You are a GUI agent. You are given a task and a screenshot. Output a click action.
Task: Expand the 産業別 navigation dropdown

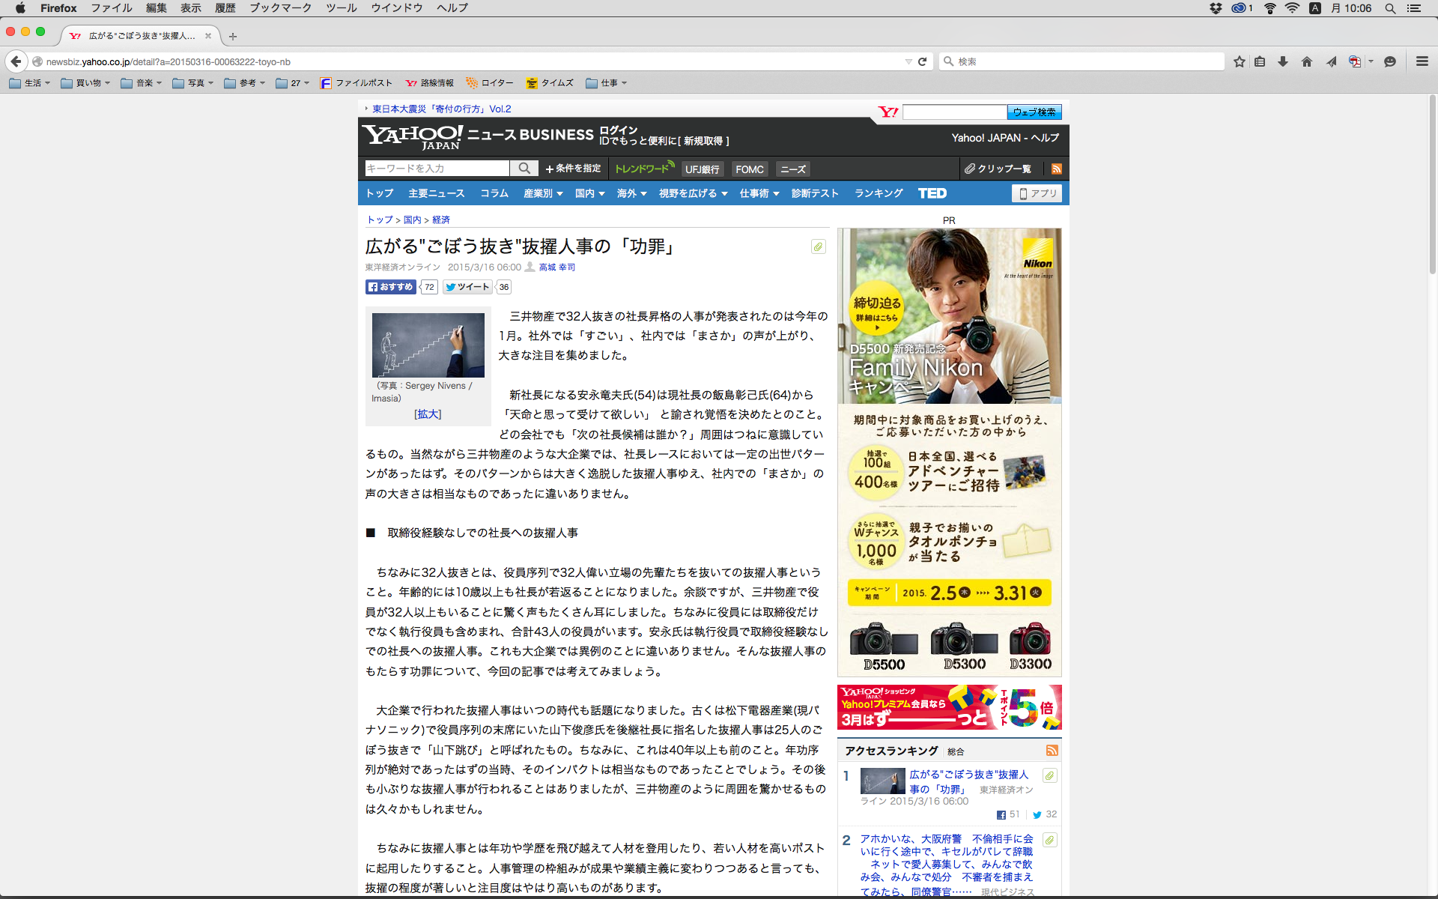coord(543,193)
